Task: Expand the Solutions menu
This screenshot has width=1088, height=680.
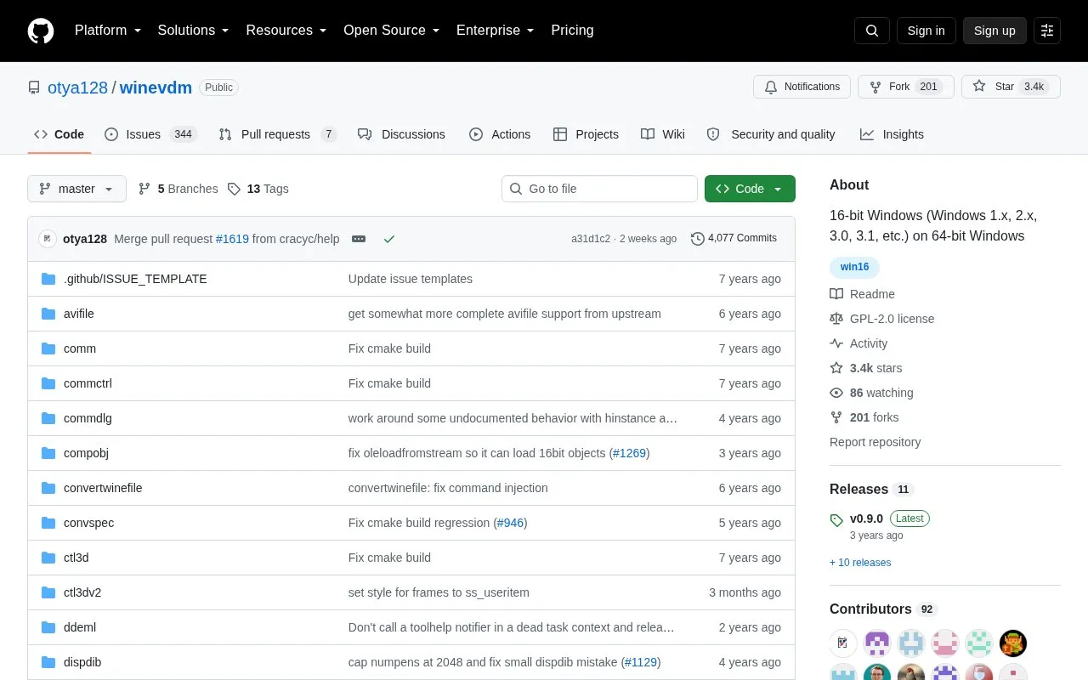Action: 193,31
